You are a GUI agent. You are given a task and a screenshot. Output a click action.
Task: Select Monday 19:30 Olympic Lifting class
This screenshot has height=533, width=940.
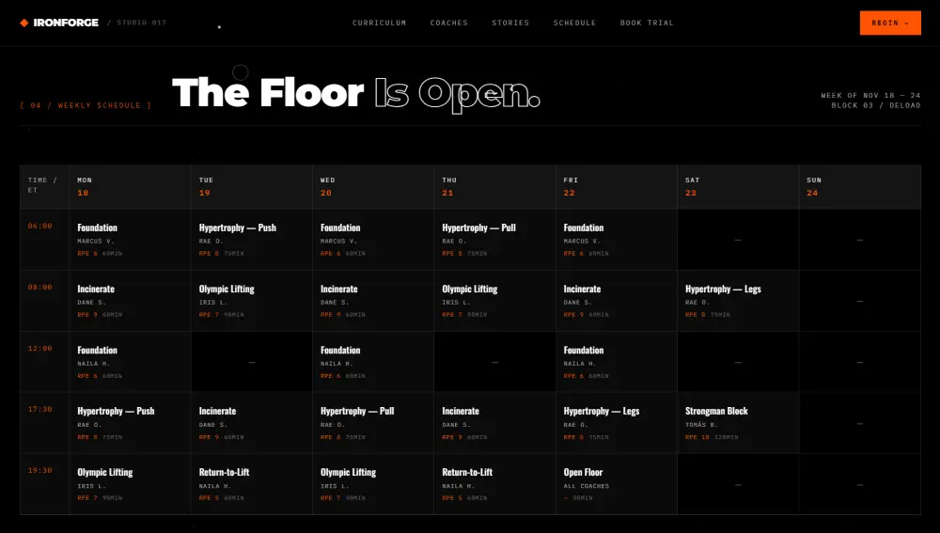tap(130, 484)
